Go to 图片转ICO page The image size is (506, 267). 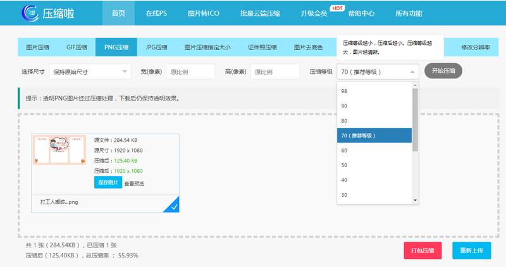click(x=204, y=13)
